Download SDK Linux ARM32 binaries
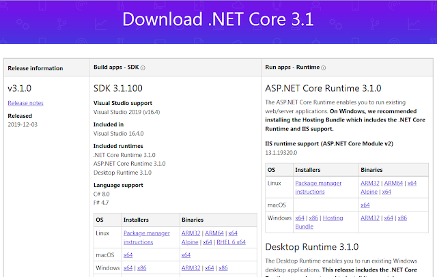This screenshot has height=277, width=437. (191, 233)
